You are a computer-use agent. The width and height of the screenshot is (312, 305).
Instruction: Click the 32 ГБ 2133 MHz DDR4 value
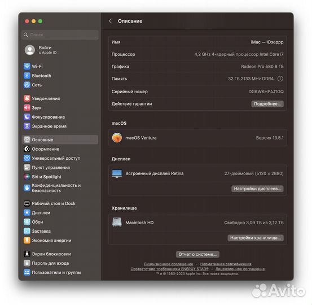pyautogui.click(x=251, y=79)
